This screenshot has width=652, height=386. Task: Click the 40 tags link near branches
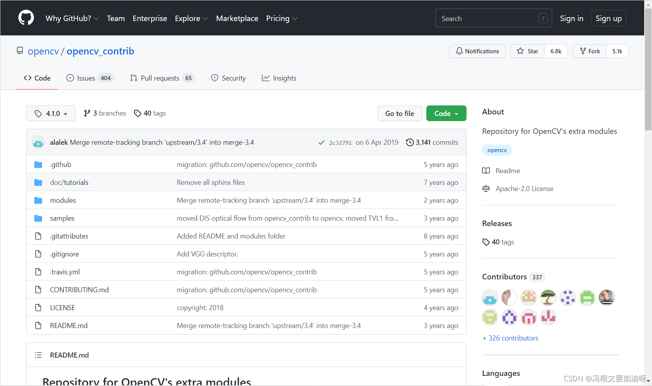150,113
